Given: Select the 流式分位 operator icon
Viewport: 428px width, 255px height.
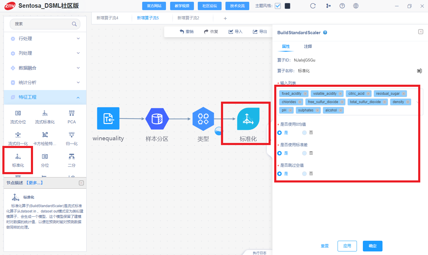Looking at the screenshot, I should (x=18, y=113).
